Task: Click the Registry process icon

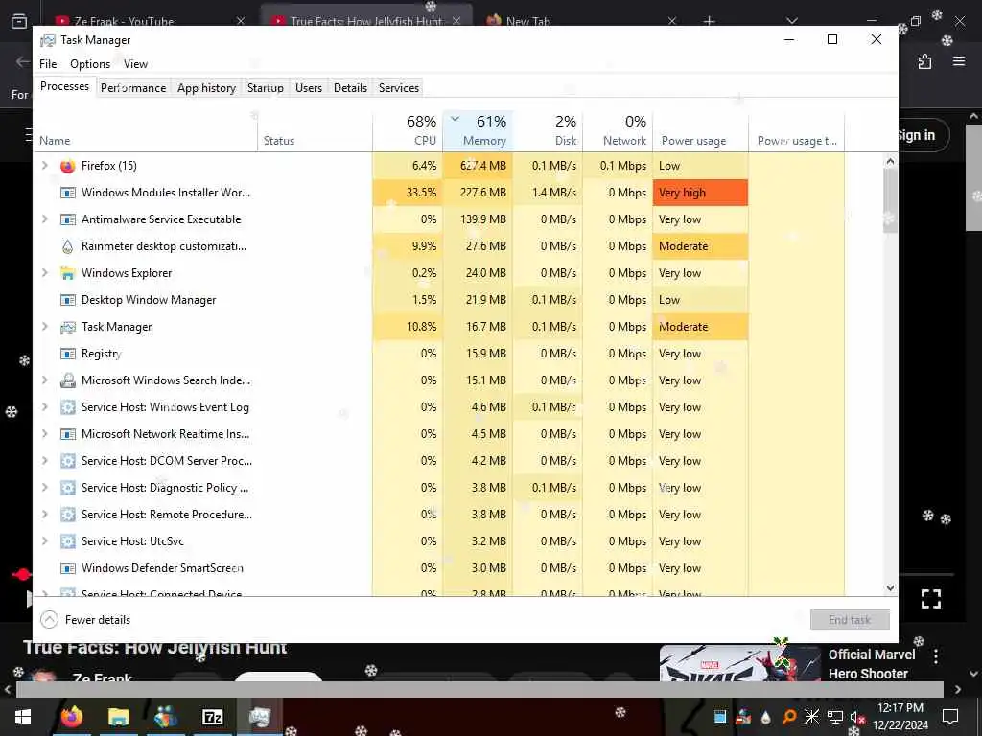Action: [68, 355]
